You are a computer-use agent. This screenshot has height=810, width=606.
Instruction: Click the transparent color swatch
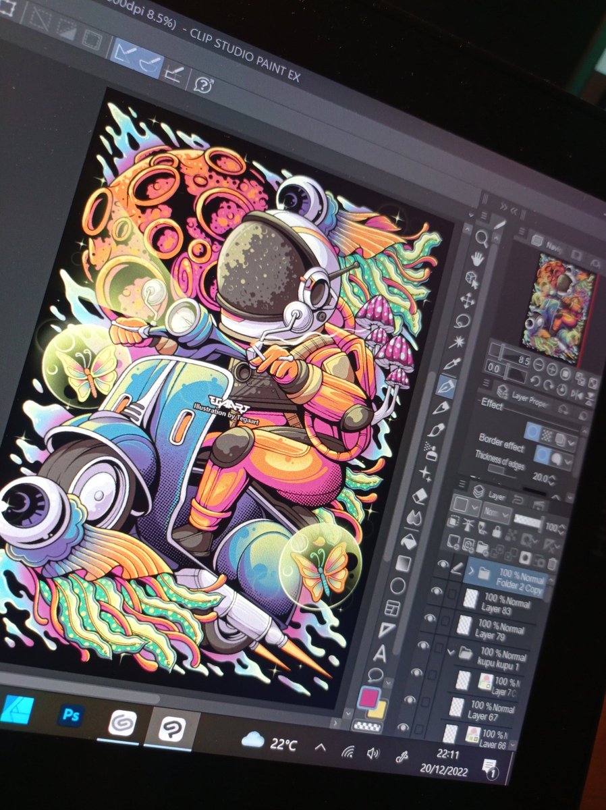368,726
